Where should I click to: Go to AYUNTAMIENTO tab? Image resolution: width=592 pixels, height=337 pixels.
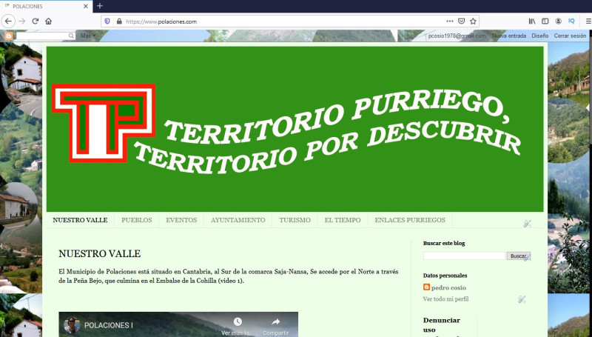click(238, 220)
